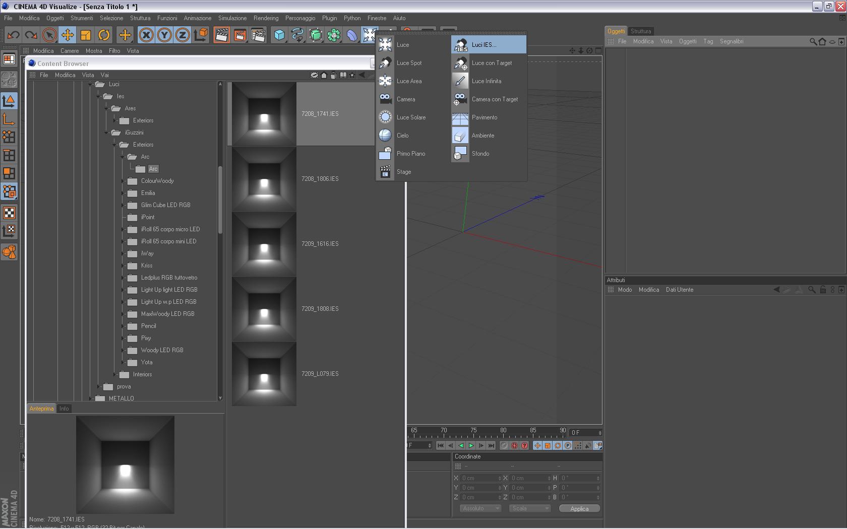This screenshot has width=847, height=529.
Task: Toggle the X axis lock
Action: click(146, 35)
